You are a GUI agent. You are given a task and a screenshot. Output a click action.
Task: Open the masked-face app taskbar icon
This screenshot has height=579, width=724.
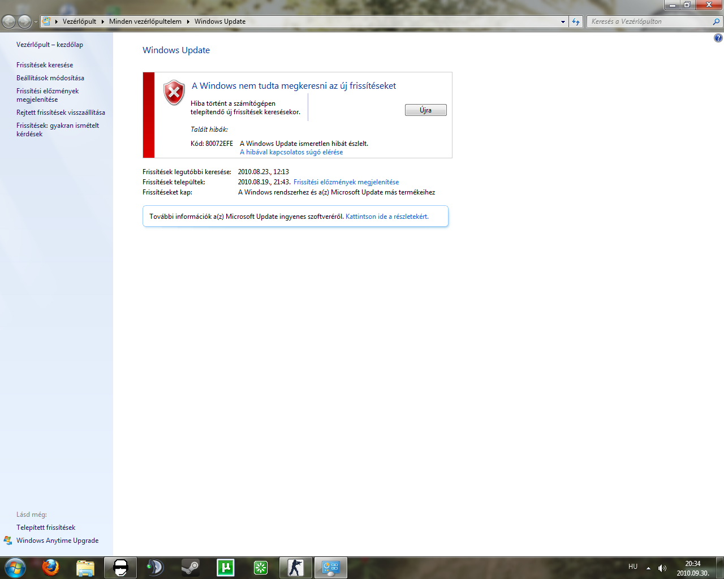point(120,567)
